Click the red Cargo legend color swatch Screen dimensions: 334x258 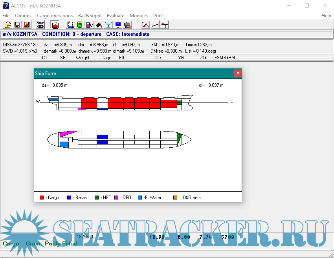point(42,198)
